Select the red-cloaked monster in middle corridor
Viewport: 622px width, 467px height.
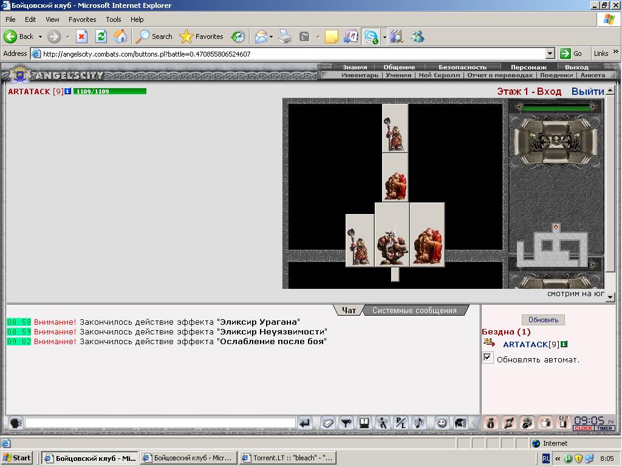coord(395,178)
